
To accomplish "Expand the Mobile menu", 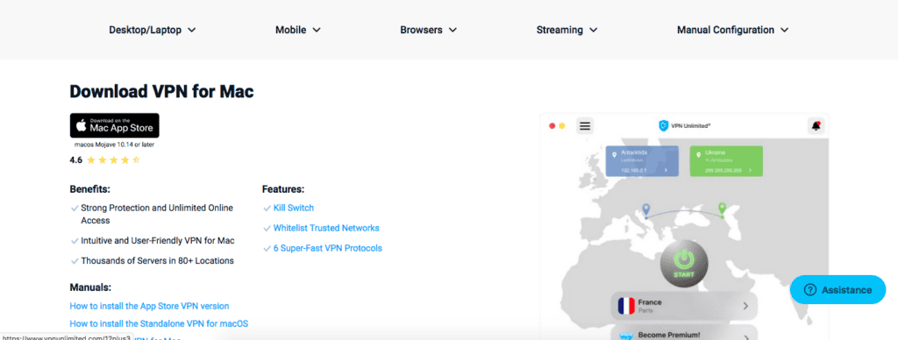I will (298, 30).
